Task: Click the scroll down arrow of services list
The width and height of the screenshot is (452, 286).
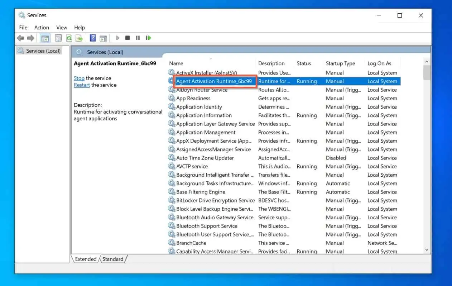Action: coord(427,250)
